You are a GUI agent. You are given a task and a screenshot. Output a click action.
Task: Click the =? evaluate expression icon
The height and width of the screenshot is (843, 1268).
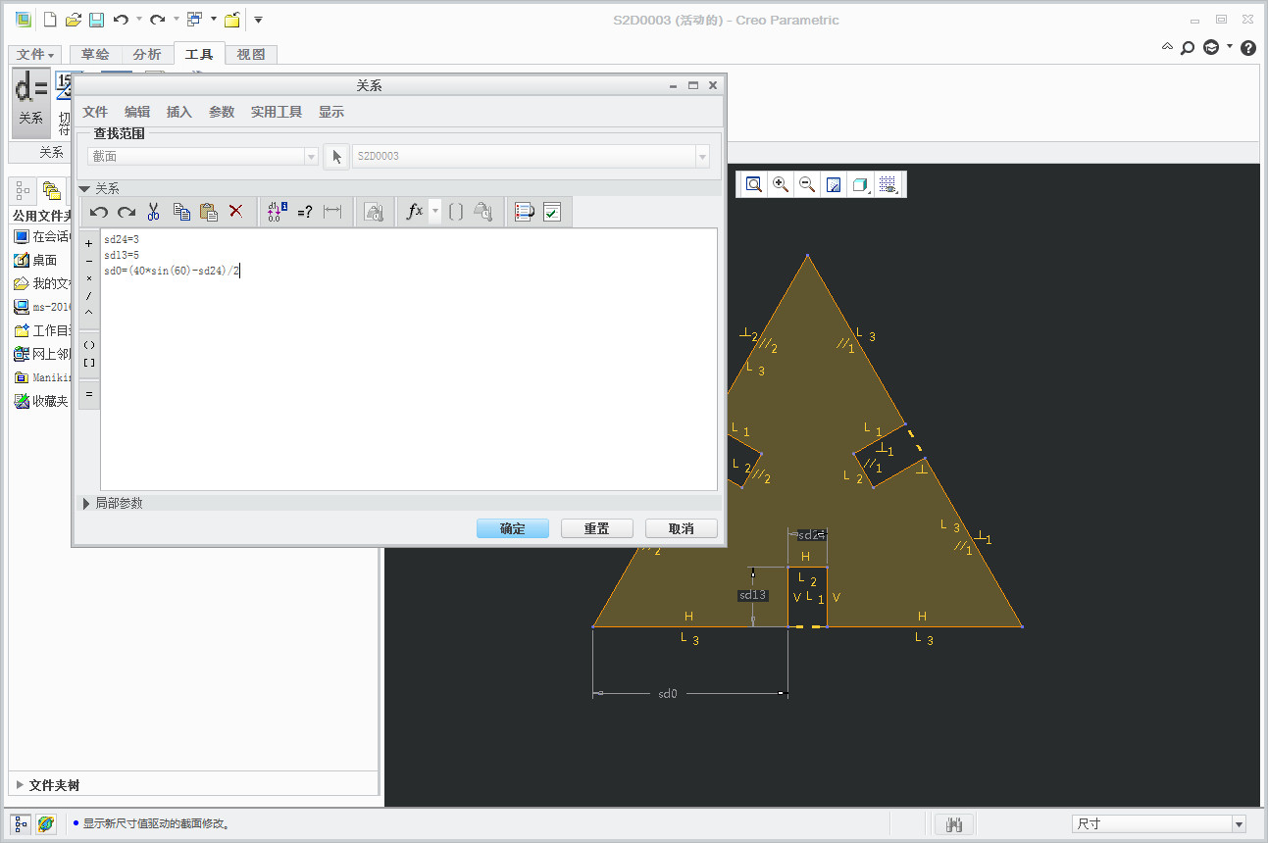[x=305, y=211]
